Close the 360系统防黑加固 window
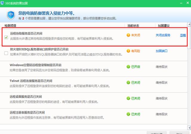The image size is (191, 134). 188,3
